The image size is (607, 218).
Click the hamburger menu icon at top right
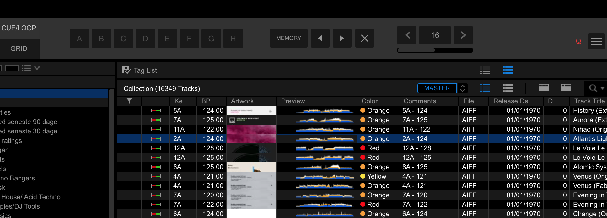click(x=596, y=41)
